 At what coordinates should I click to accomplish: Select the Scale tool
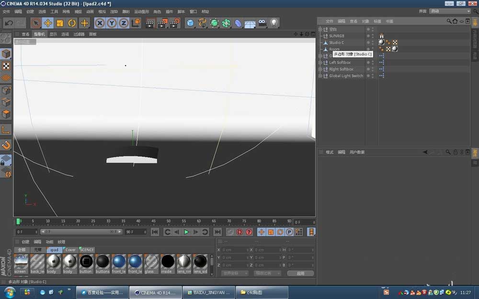59,22
